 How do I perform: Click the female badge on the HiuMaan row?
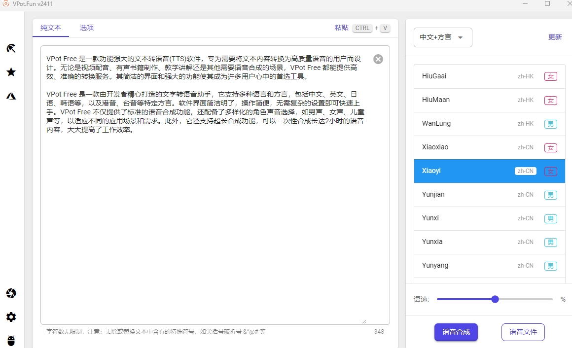[x=550, y=100]
